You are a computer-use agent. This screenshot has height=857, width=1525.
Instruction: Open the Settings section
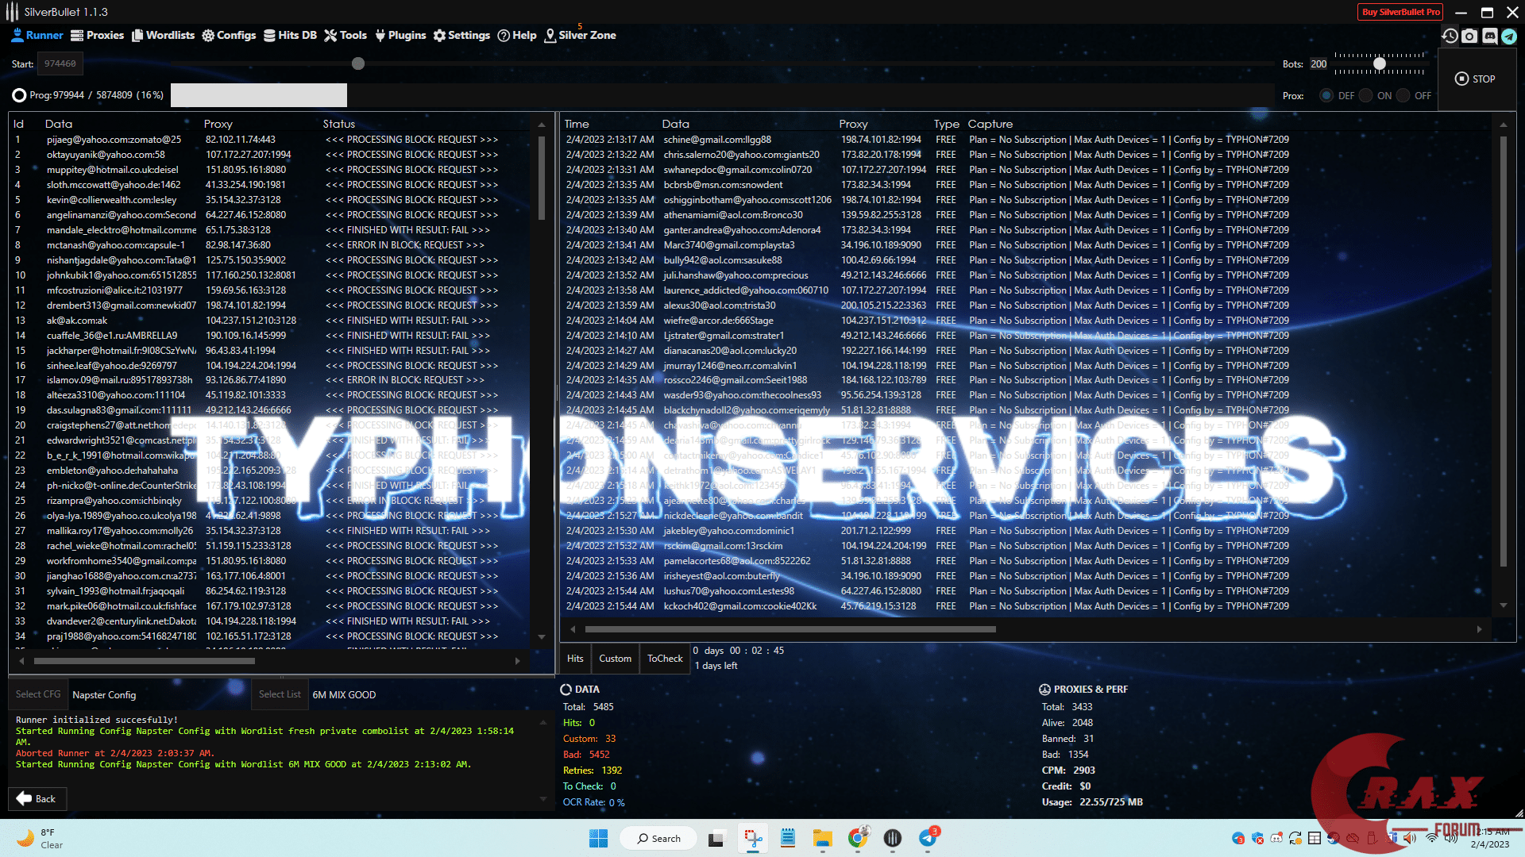click(x=461, y=36)
